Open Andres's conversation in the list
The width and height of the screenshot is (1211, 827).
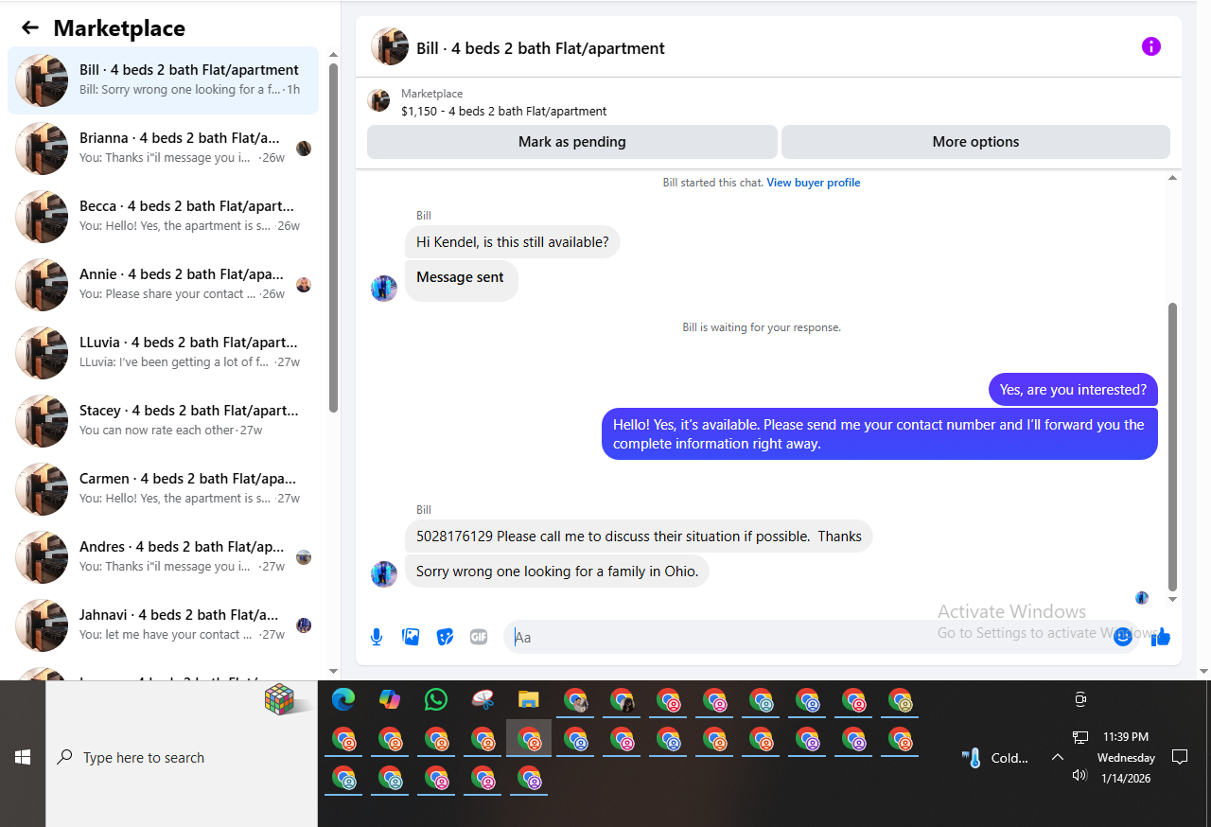pyautogui.click(x=163, y=557)
